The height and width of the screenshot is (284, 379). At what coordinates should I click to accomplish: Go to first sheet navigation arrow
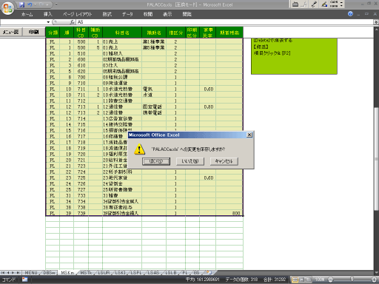(3, 273)
